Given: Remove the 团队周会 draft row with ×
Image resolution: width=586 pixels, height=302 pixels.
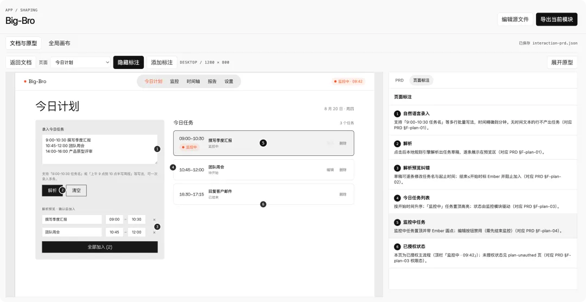Looking at the screenshot, I should [x=154, y=232].
